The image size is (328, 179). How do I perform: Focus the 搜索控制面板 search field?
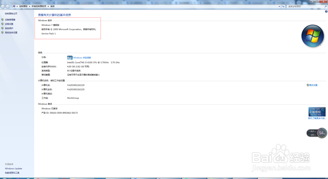305,7
